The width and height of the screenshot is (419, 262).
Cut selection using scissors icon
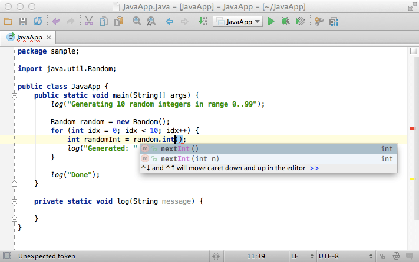click(x=89, y=21)
